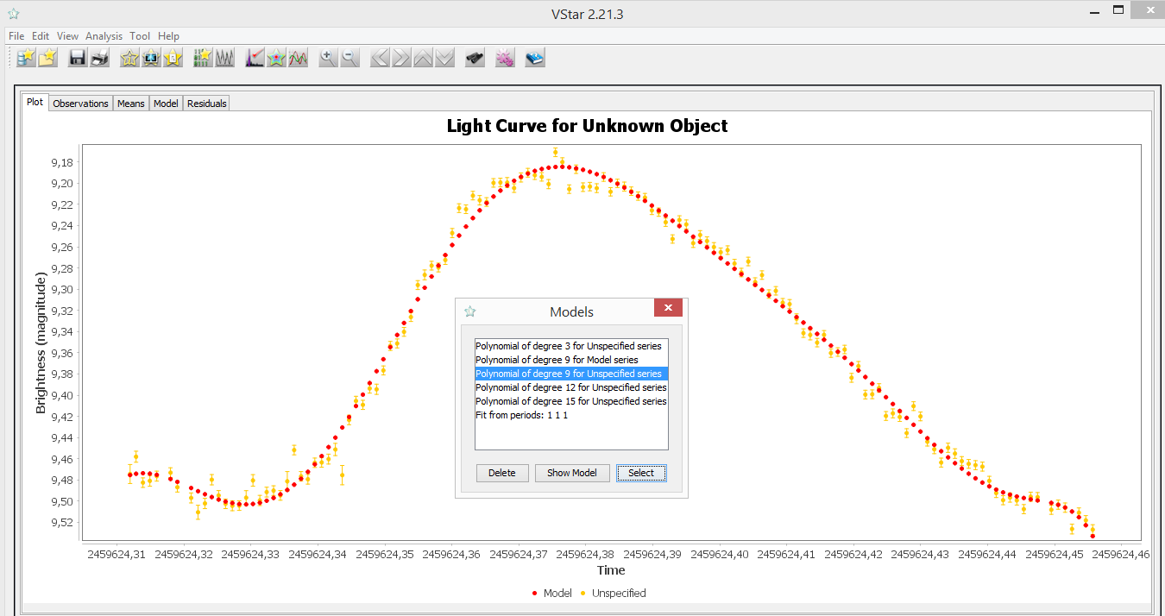Click the star icon with document
This screenshot has height=616, width=1165.
[173, 58]
